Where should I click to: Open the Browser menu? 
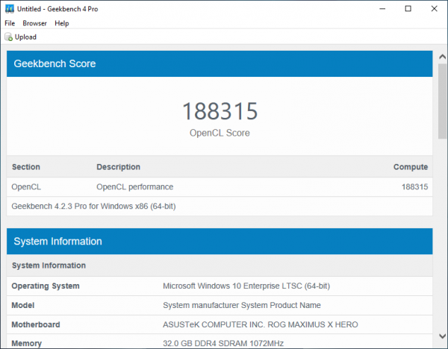pyautogui.click(x=35, y=23)
